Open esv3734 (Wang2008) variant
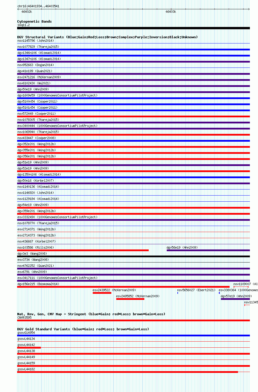 [33, 260]
